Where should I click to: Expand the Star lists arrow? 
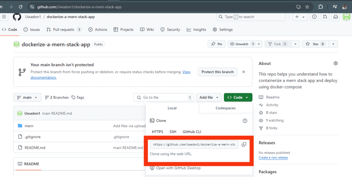tap(333, 44)
